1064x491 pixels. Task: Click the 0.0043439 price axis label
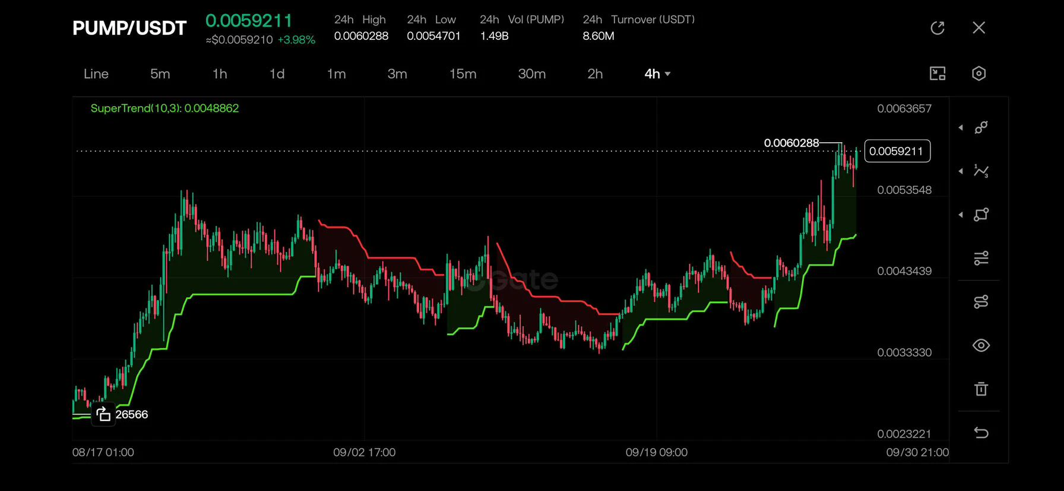point(904,271)
